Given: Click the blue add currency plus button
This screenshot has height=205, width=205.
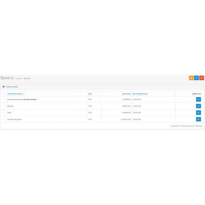Looking at the screenshot, I should [196, 78].
